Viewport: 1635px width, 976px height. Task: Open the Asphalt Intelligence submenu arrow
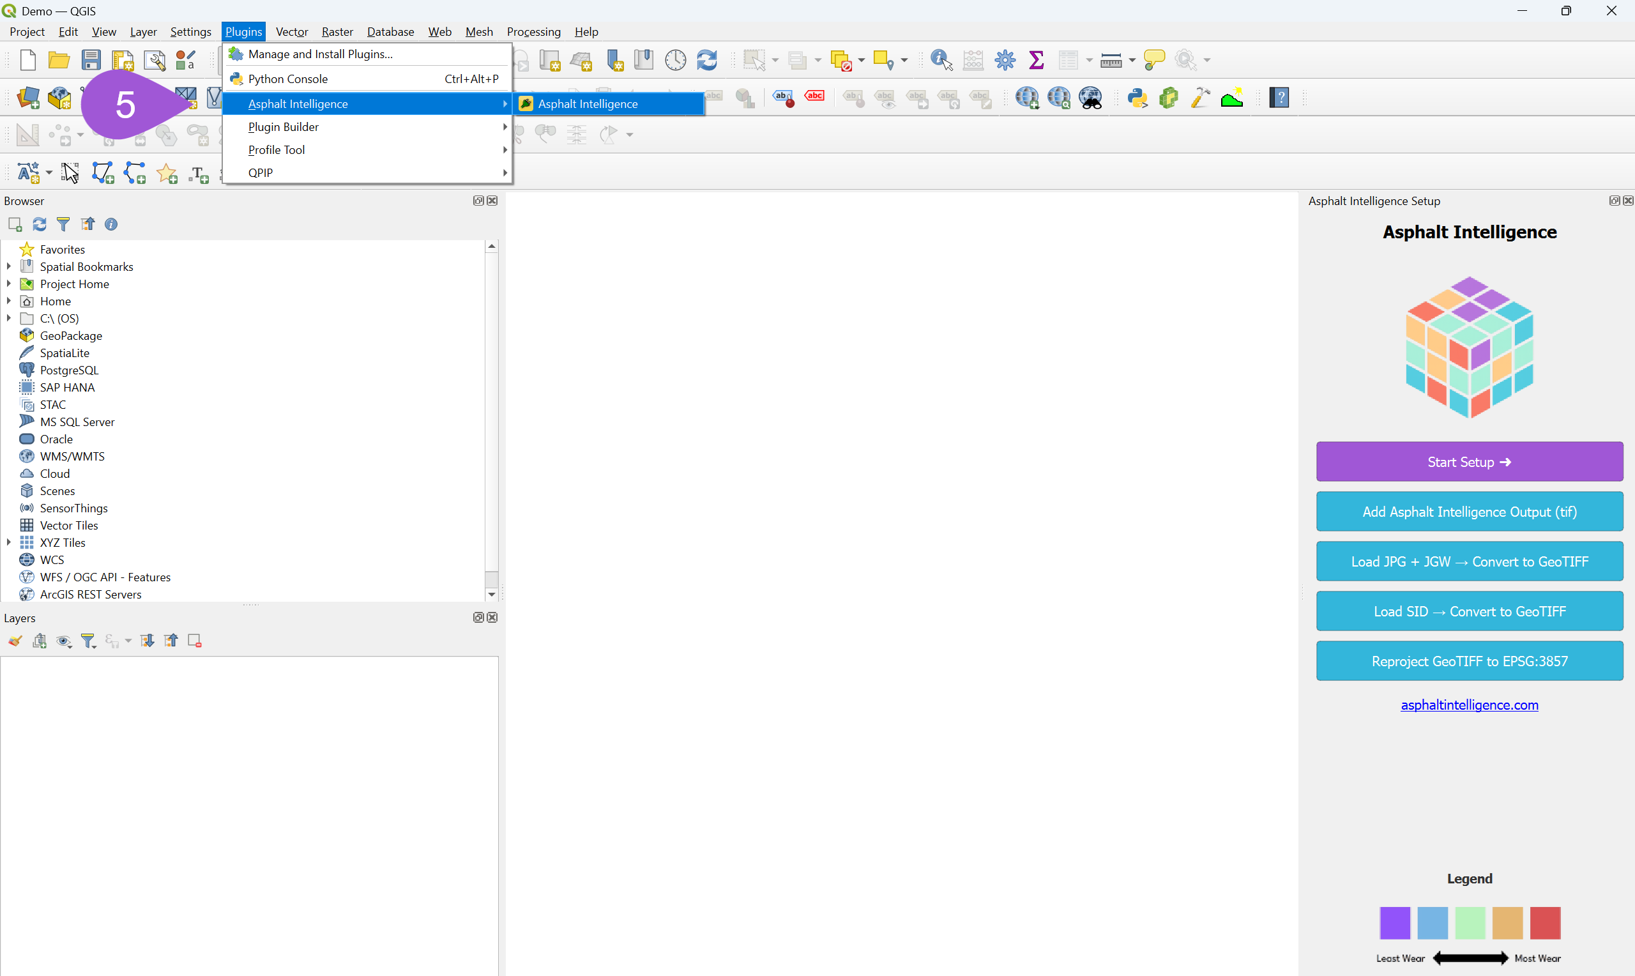505,103
